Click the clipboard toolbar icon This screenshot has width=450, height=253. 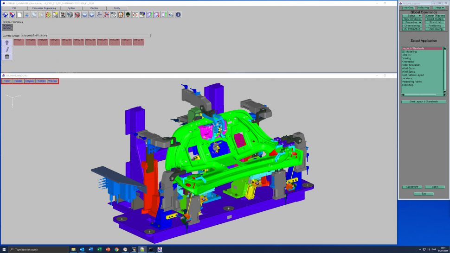(121, 15)
